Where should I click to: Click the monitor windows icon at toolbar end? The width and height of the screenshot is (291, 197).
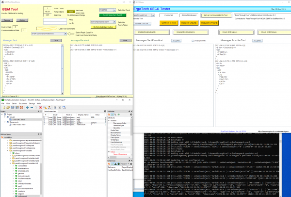[x=64, y=108]
